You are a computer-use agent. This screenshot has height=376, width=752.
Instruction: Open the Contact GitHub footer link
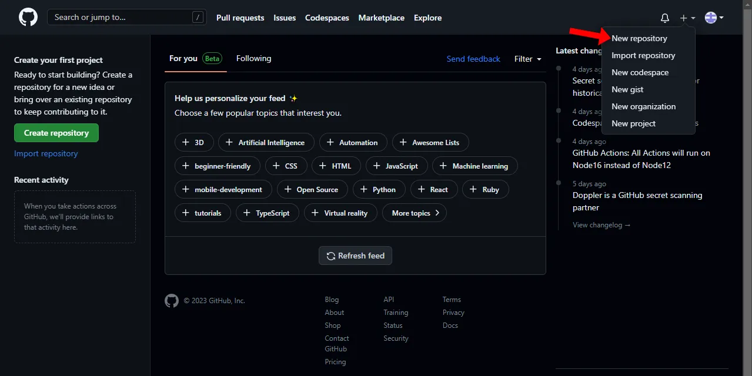click(337, 344)
